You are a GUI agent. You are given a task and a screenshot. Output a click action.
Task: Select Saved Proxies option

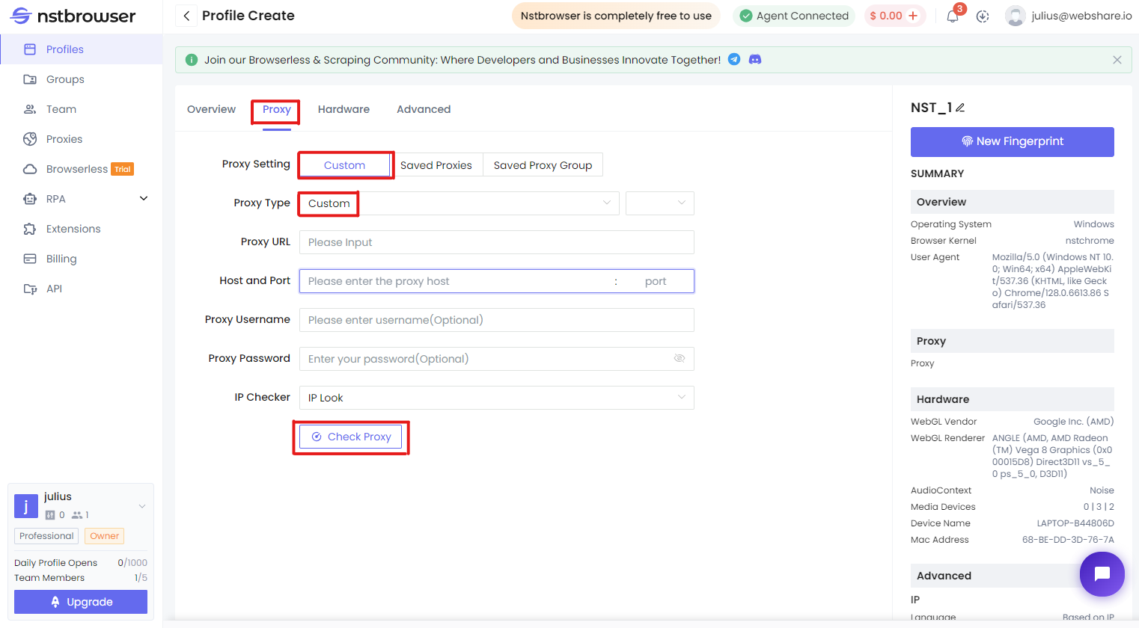(436, 165)
